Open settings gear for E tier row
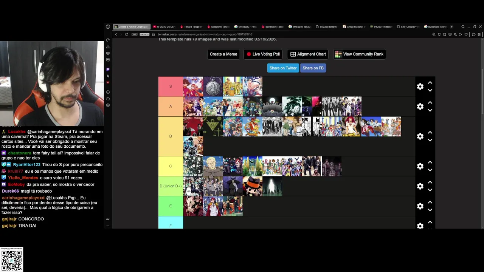This screenshot has height=272, width=484. (420, 206)
